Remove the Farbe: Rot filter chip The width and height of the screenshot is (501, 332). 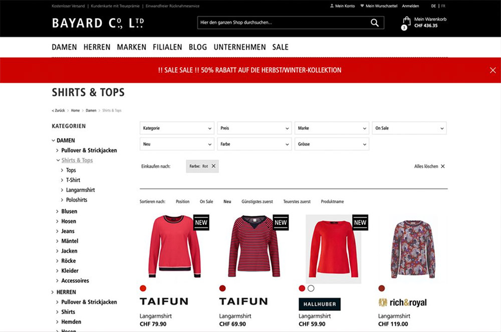pyautogui.click(x=213, y=166)
